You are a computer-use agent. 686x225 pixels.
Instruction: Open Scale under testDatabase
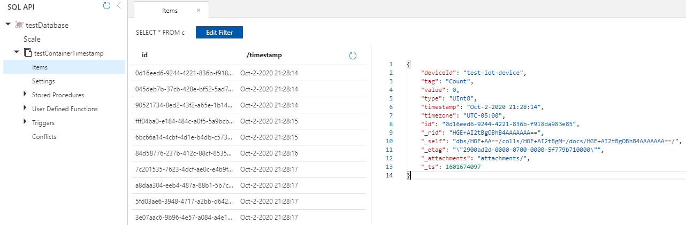(x=32, y=39)
